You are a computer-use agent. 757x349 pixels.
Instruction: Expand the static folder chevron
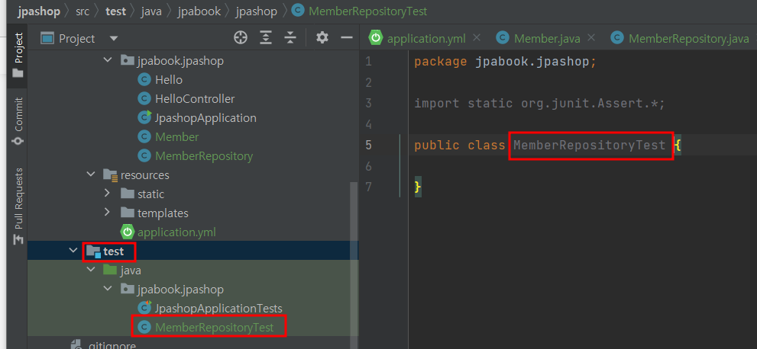(x=107, y=194)
